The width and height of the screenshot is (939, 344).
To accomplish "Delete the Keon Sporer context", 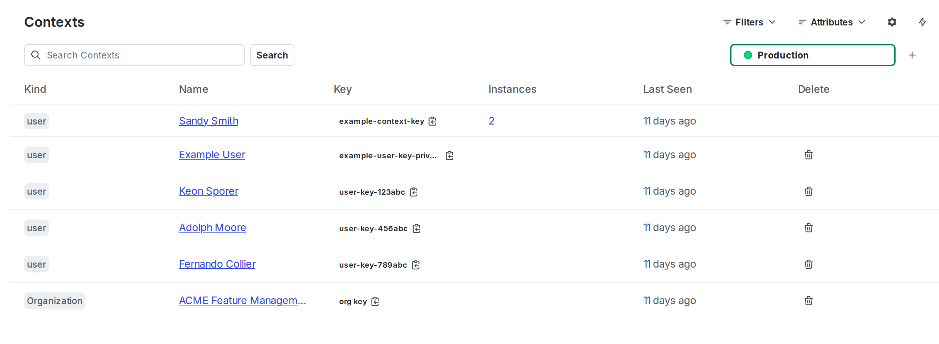I will point(808,192).
